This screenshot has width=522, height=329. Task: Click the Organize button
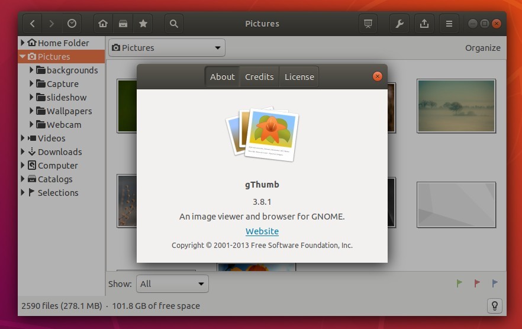coord(482,48)
